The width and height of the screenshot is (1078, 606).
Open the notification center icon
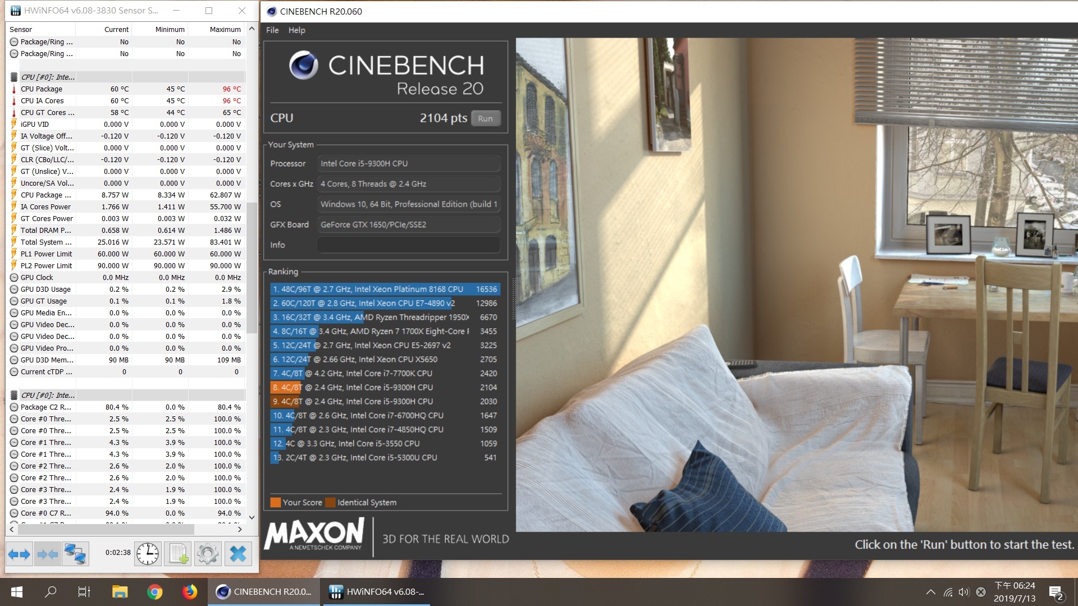pos(1056,593)
